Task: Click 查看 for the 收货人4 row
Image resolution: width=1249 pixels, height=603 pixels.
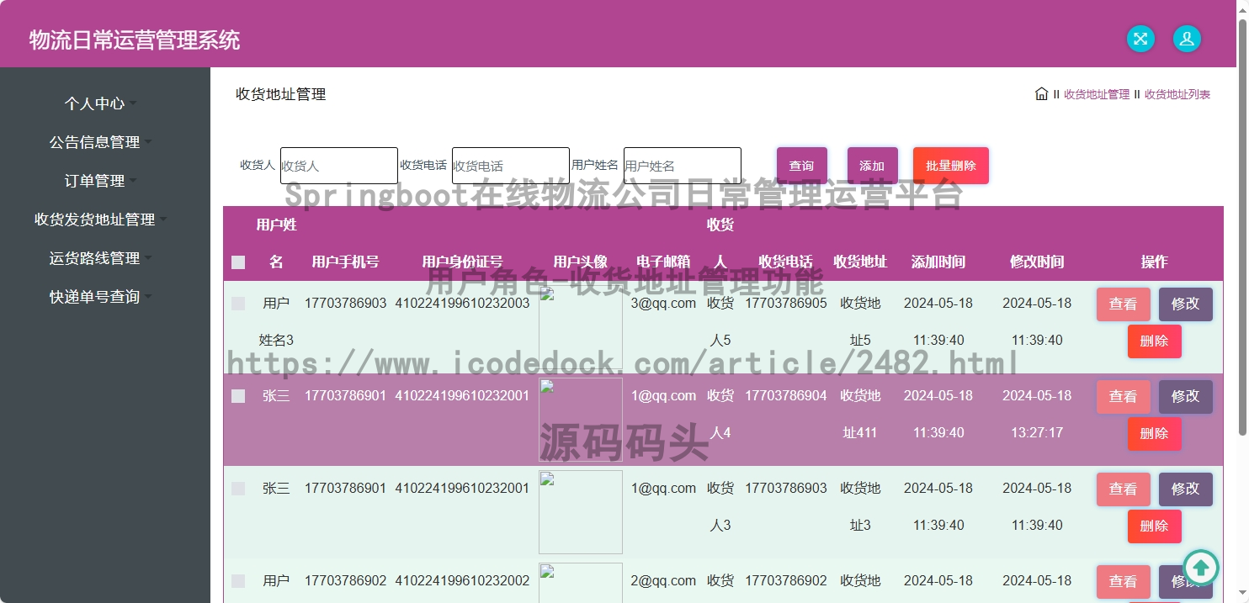Action: pos(1124,397)
